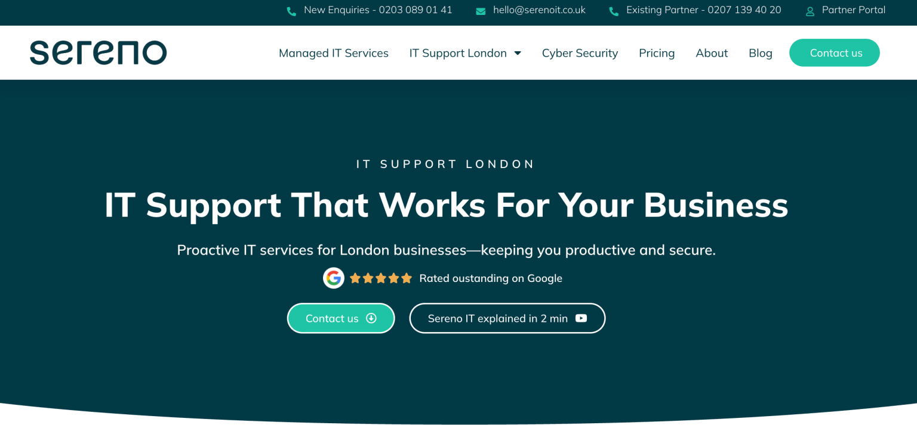
Task: Open the Pricing page
Action: click(x=657, y=53)
